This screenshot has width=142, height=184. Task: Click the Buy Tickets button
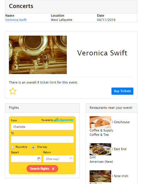tap(122, 91)
